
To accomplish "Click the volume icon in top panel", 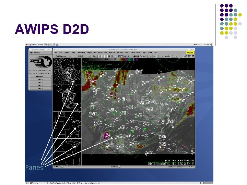I will pyautogui.click(x=211, y=45).
